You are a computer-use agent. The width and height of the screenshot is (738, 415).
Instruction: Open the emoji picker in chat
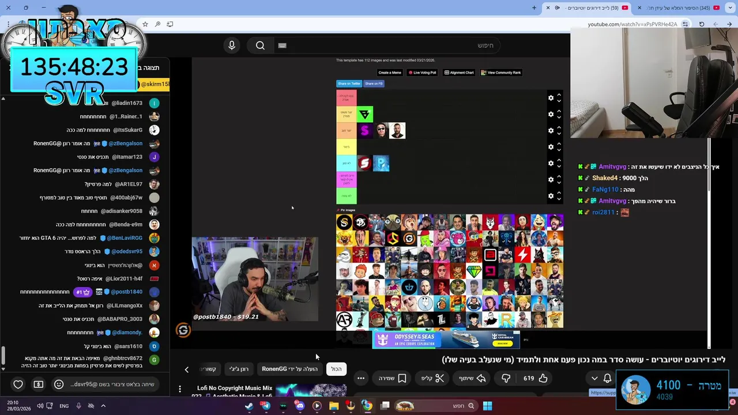pos(58,384)
